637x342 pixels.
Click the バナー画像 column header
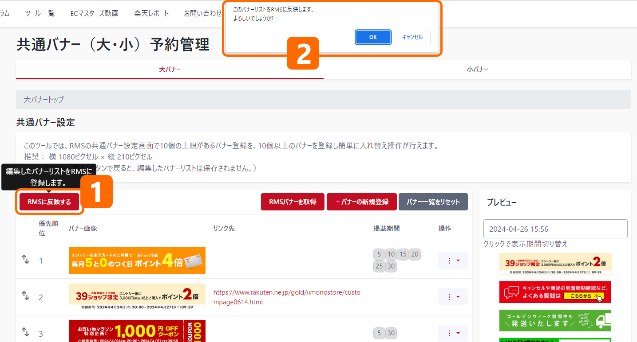tap(83, 228)
